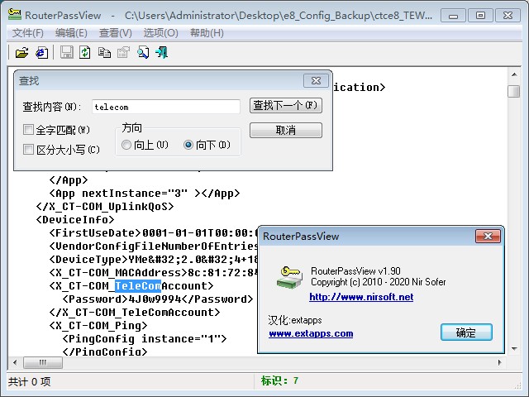The image size is (529, 397).
Task: Click the find magnifier toolbar icon
Action: pos(143,53)
